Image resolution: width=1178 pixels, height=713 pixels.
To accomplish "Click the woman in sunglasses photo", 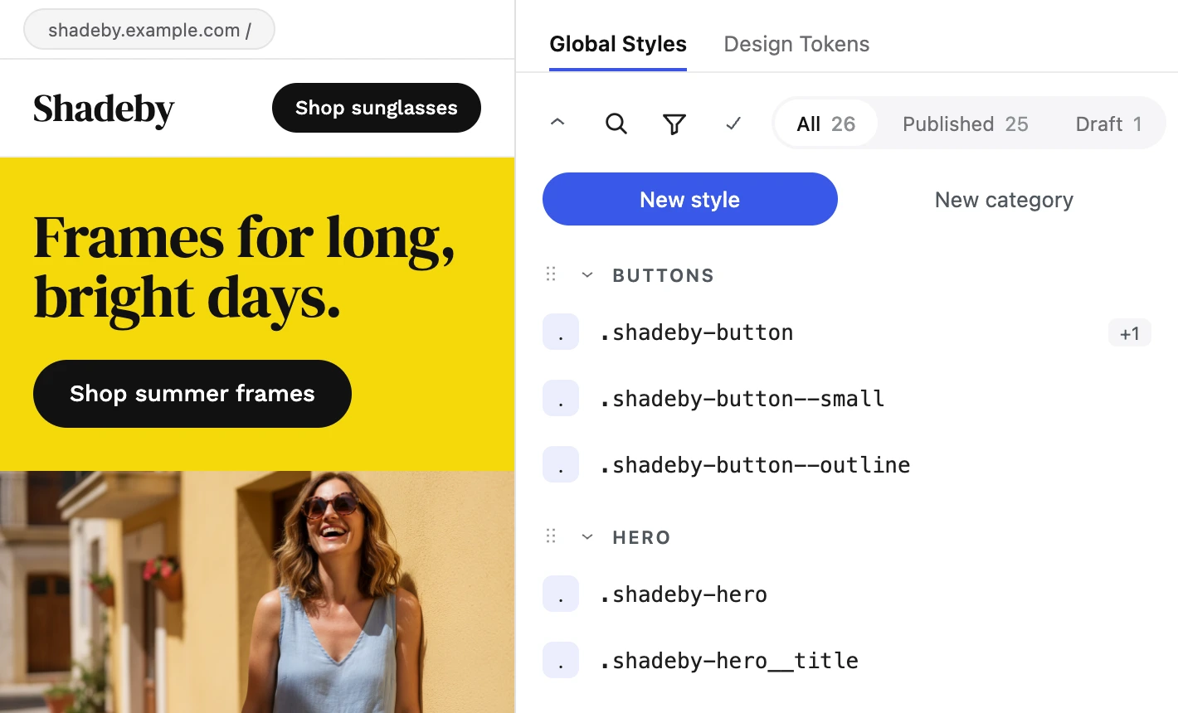I will tap(257, 592).
